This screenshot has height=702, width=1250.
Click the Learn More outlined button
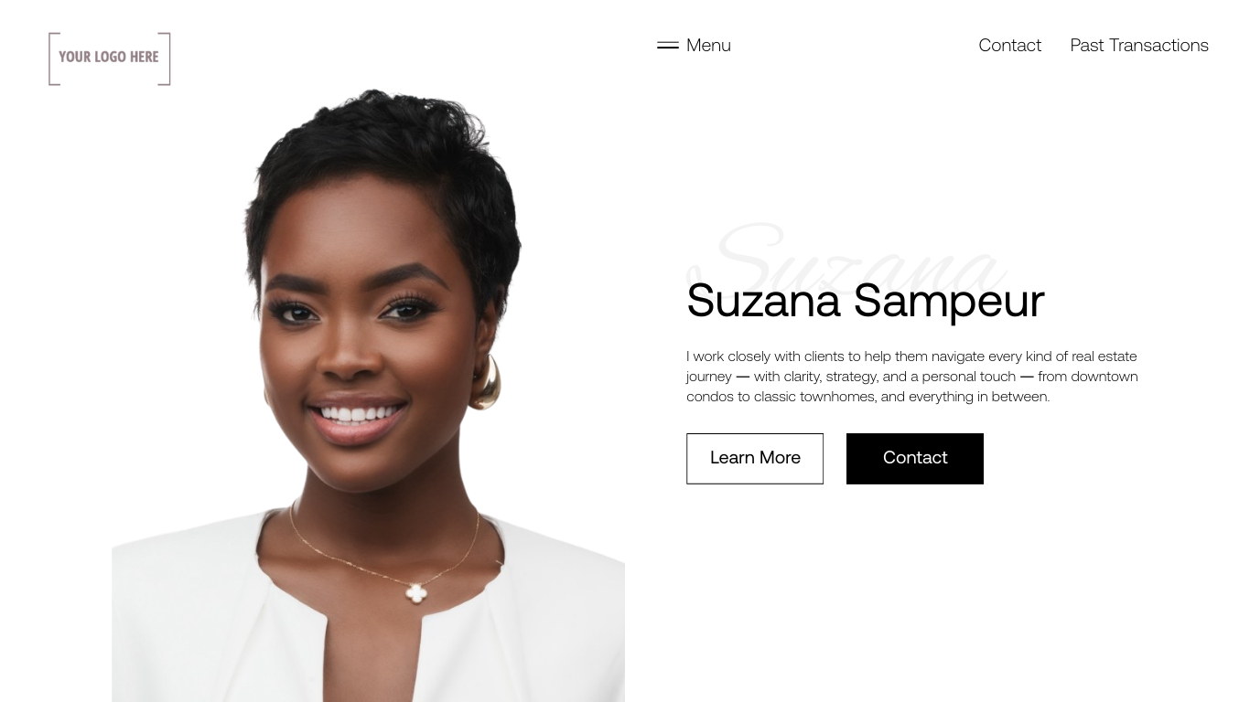[755, 458]
